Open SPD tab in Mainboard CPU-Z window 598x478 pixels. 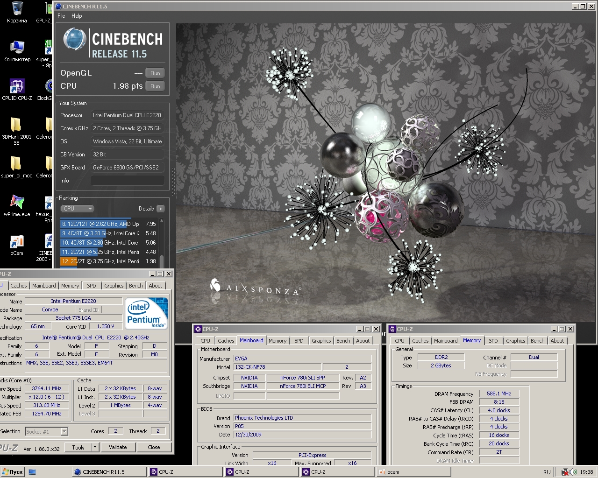pos(299,341)
